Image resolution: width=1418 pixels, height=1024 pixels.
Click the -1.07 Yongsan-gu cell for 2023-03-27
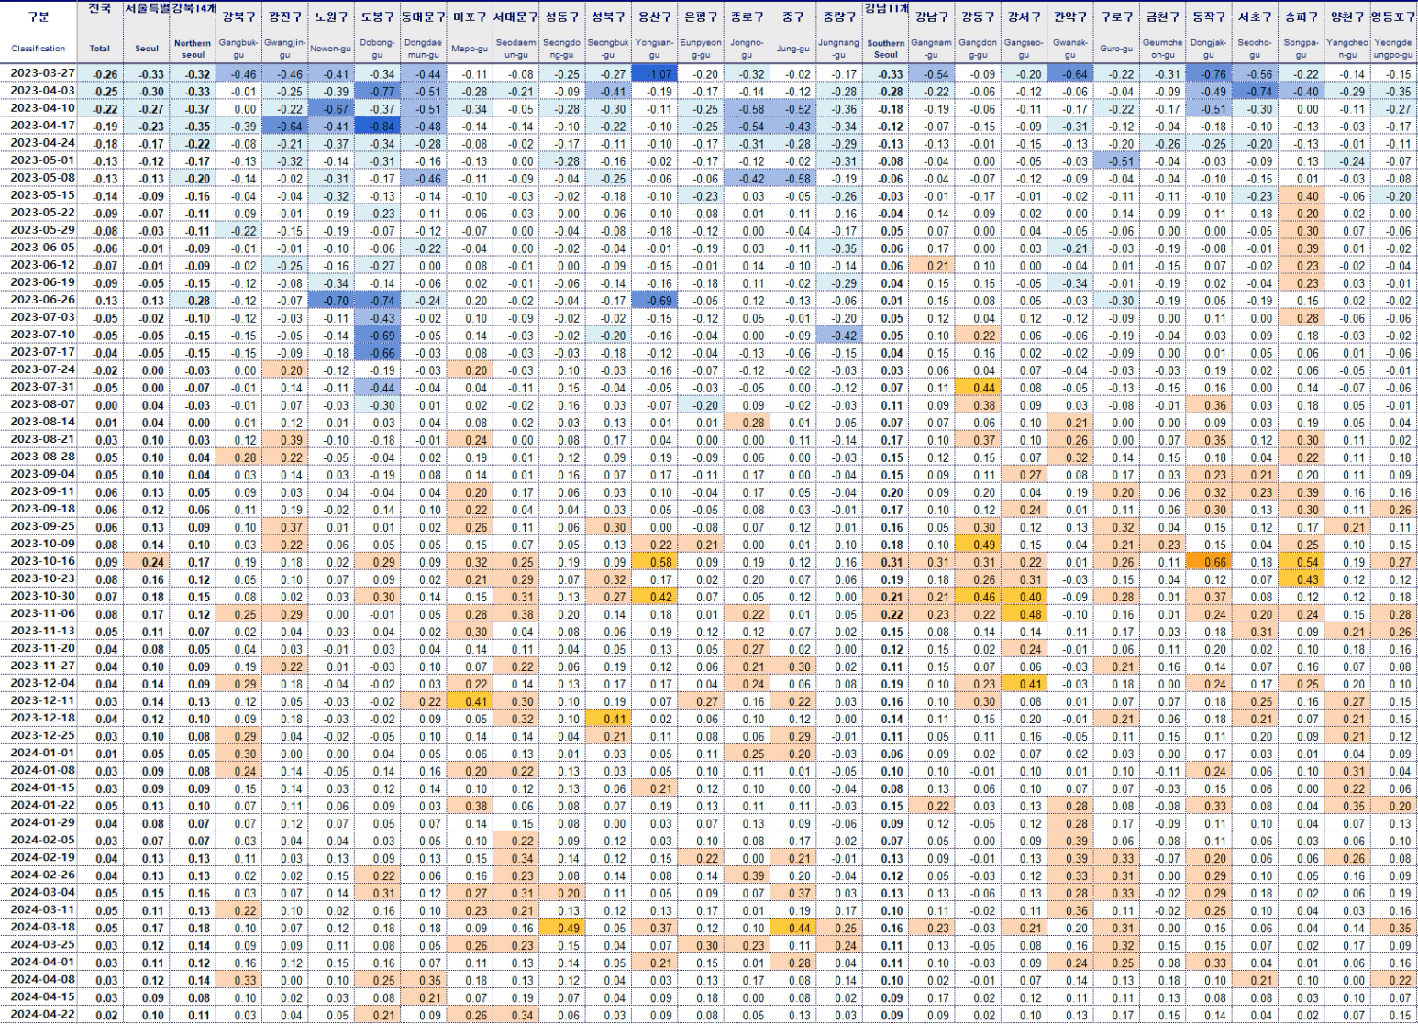click(654, 74)
